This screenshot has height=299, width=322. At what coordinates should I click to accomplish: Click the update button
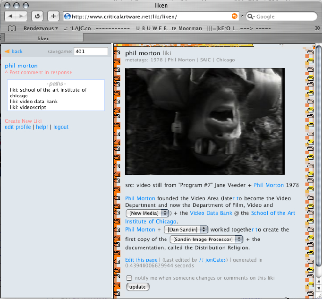137,287
